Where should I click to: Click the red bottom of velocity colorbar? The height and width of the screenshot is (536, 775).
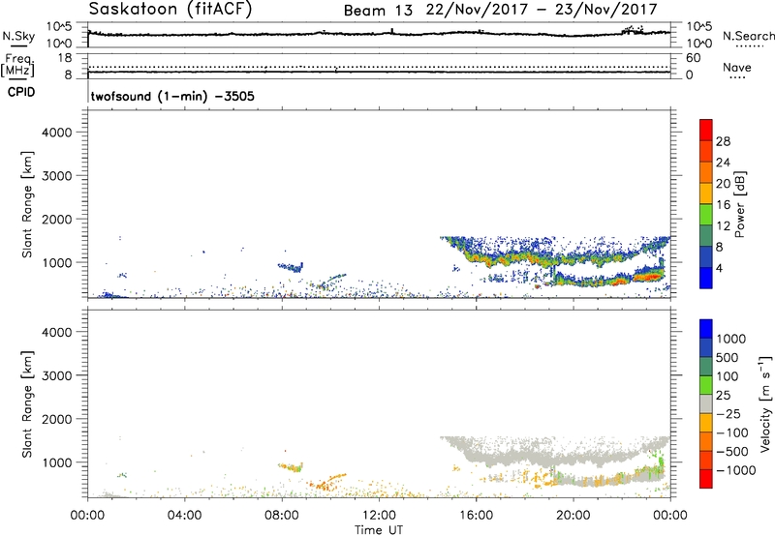[706, 479]
